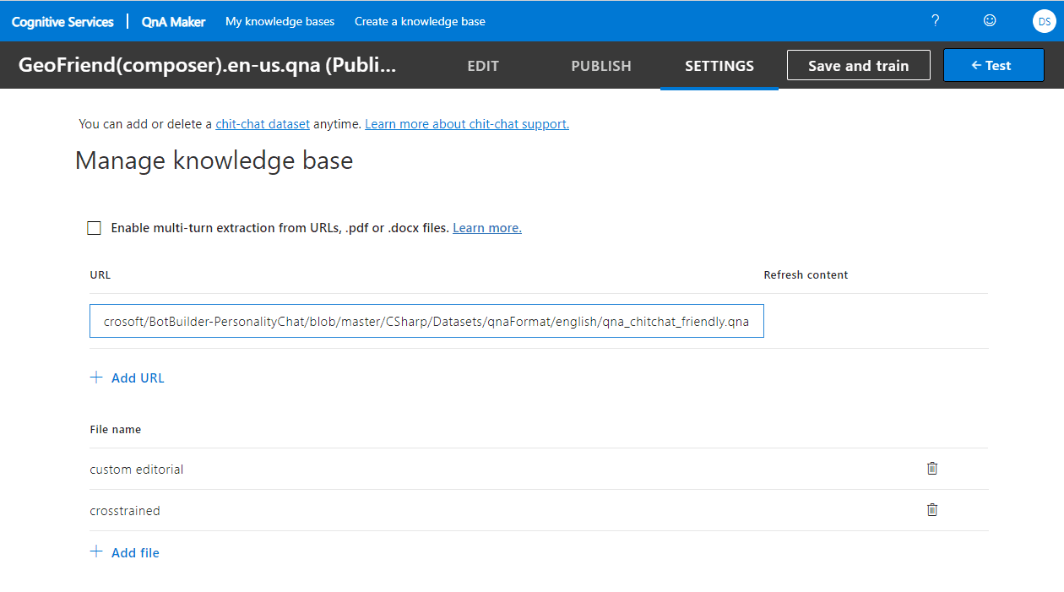Image resolution: width=1064 pixels, height=592 pixels.
Task: Switch to the EDIT tab
Action: [483, 66]
